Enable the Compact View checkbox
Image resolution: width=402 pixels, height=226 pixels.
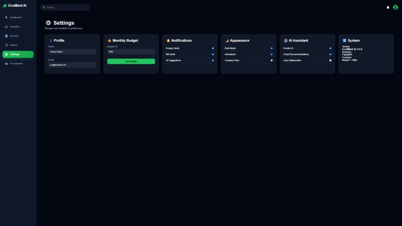[x=272, y=60]
